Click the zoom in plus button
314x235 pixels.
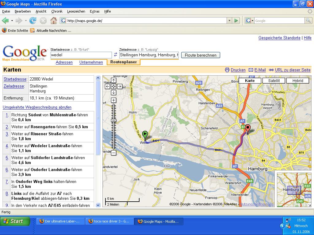click(113, 100)
